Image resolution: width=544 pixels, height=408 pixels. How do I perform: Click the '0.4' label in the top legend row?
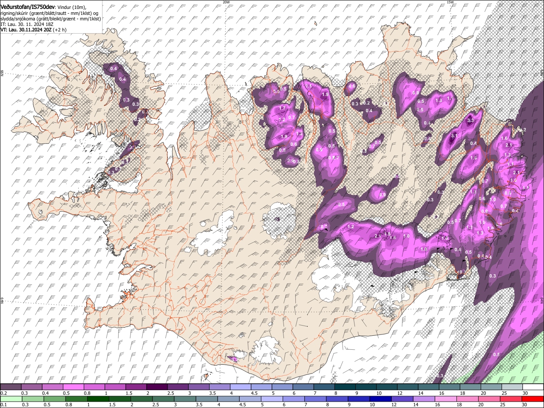point(45,393)
